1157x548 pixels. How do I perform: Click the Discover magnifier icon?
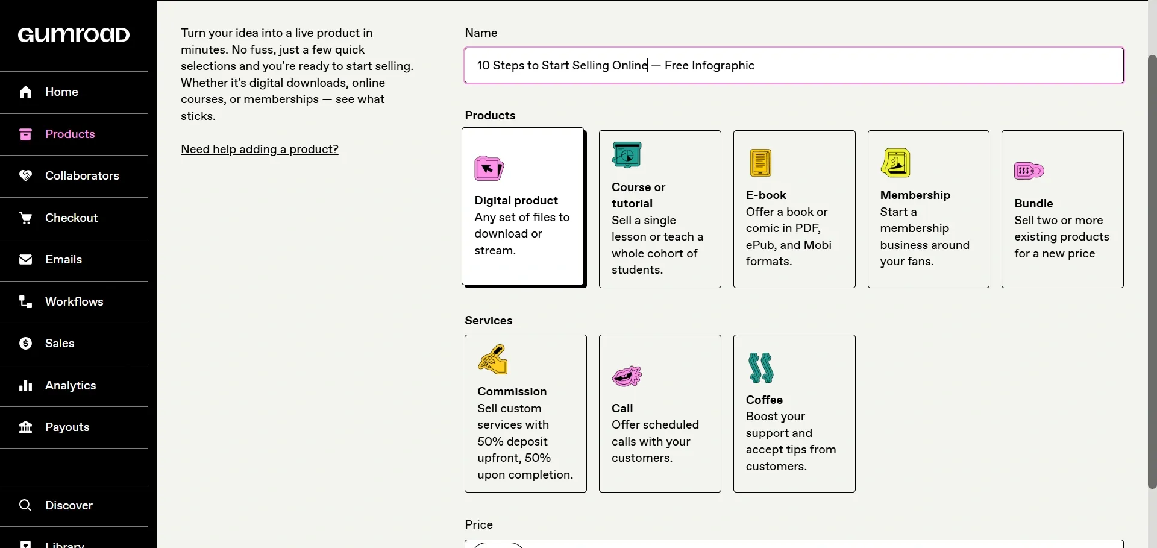tap(25, 506)
